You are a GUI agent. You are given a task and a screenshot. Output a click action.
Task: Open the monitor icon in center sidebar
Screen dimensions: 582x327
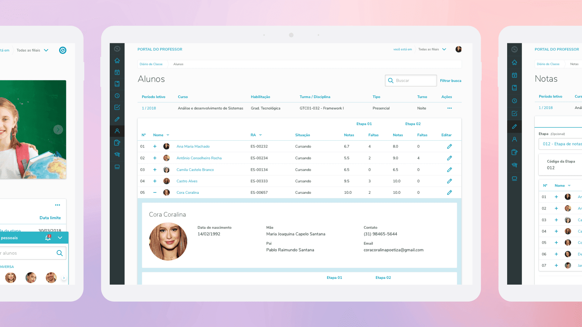click(x=117, y=167)
